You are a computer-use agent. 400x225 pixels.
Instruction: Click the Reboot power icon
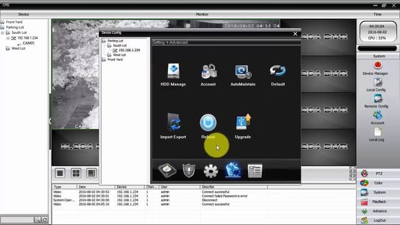pos(208,122)
